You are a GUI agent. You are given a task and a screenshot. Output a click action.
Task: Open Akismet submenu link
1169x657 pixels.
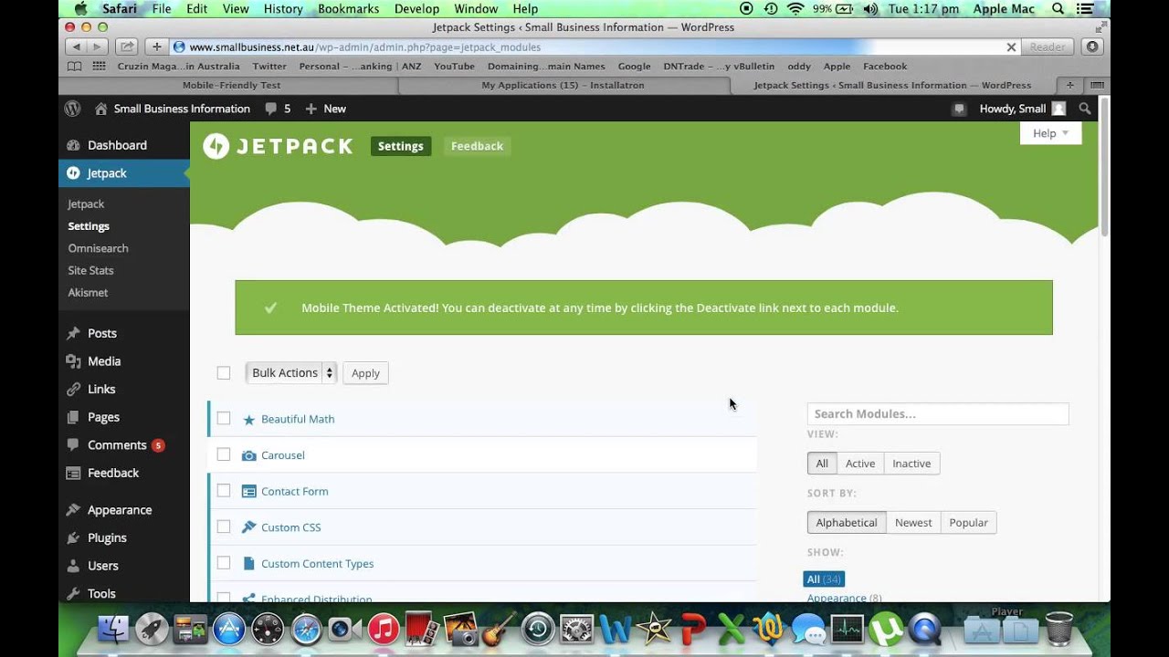click(88, 293)
